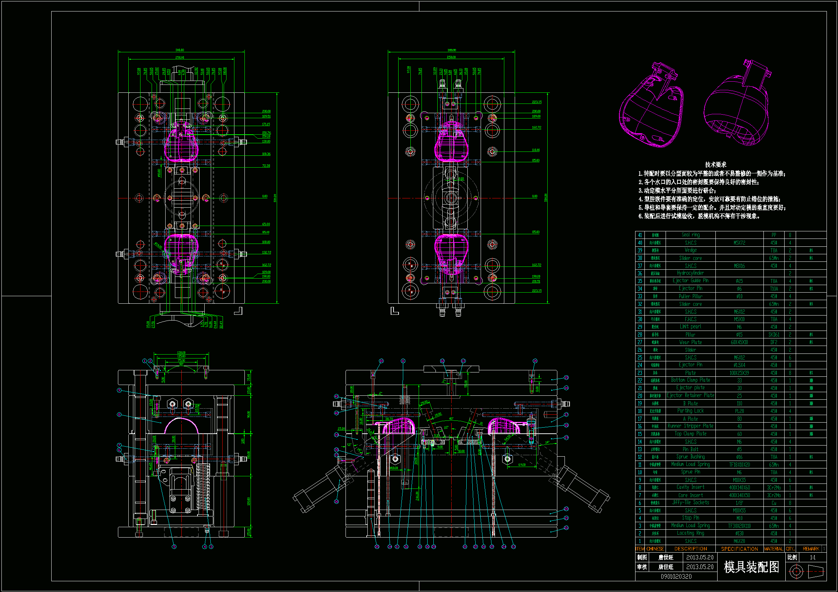Click the first-angle projection symbol circles
This screenshot has width=838, height=592.
[796, 571]
